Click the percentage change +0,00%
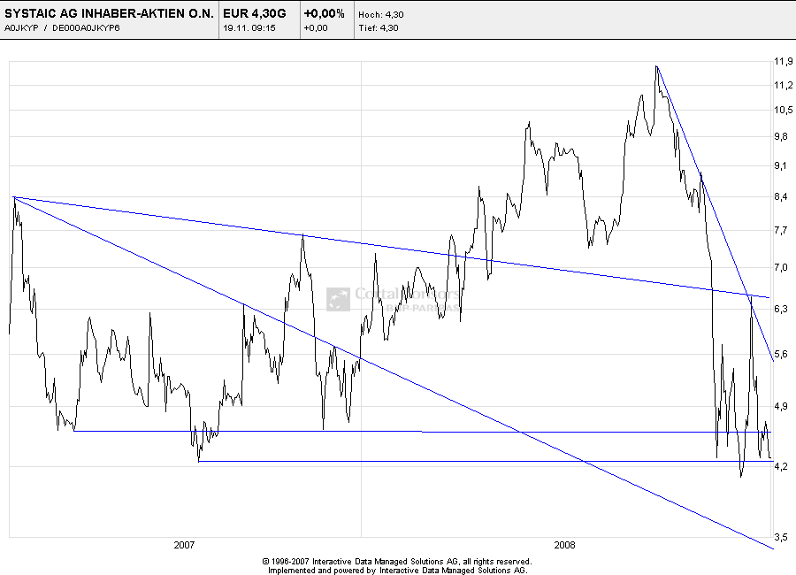This screenshot has height=575, width=796. coord(324,14)
